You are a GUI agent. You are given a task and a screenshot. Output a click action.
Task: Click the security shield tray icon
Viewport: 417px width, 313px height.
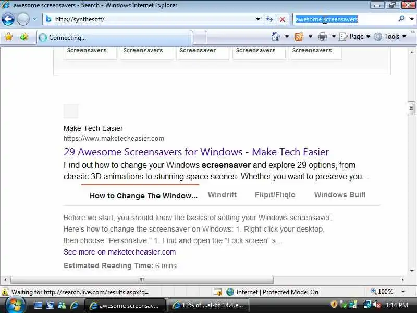[334, 305]
